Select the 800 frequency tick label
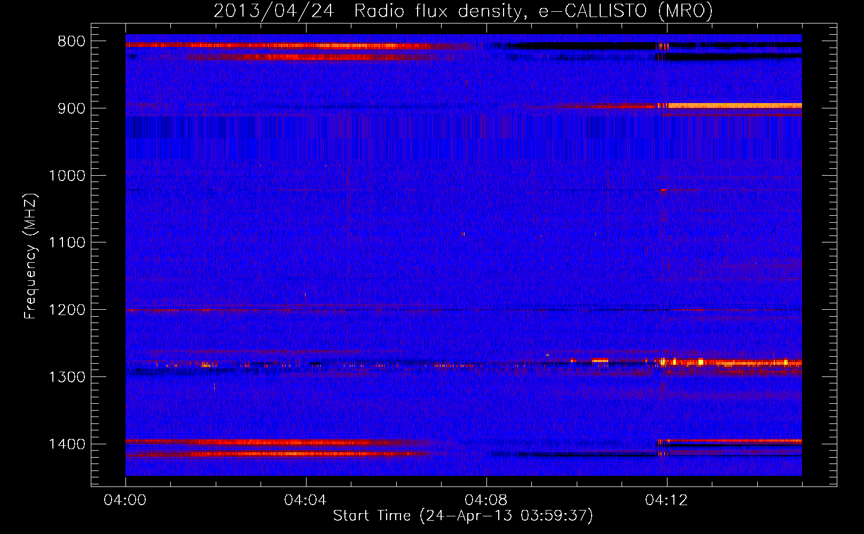The image size is (864, 534). 72,42
